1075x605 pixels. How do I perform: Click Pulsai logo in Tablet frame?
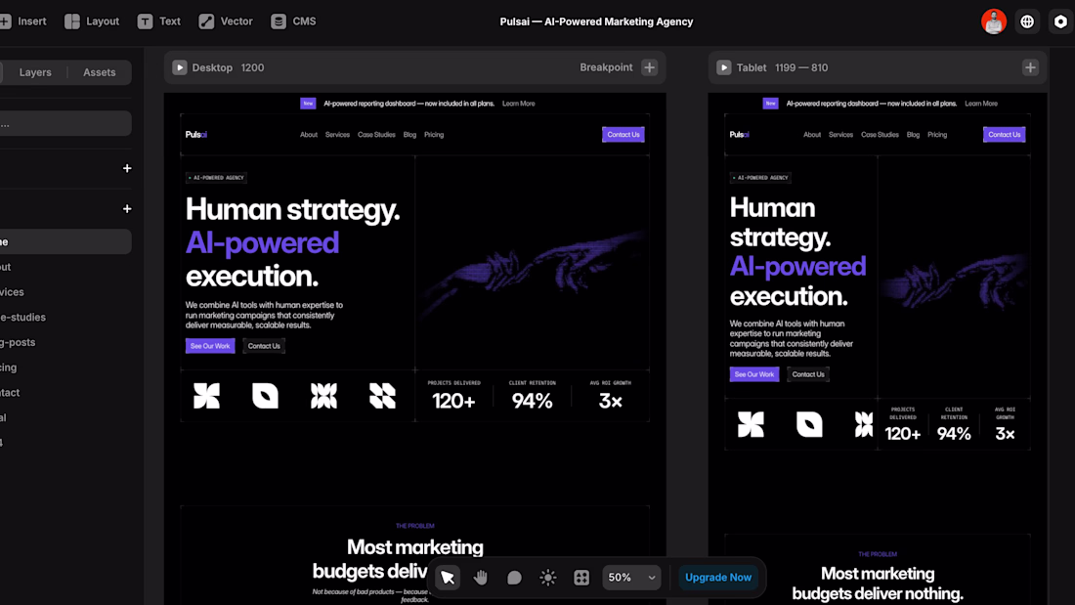click(739, 135)
